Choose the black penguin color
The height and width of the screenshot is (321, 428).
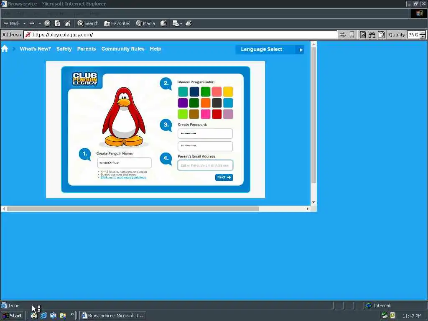pos(217,103)
